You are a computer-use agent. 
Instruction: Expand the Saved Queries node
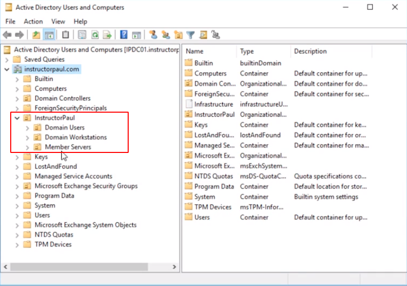7,60
